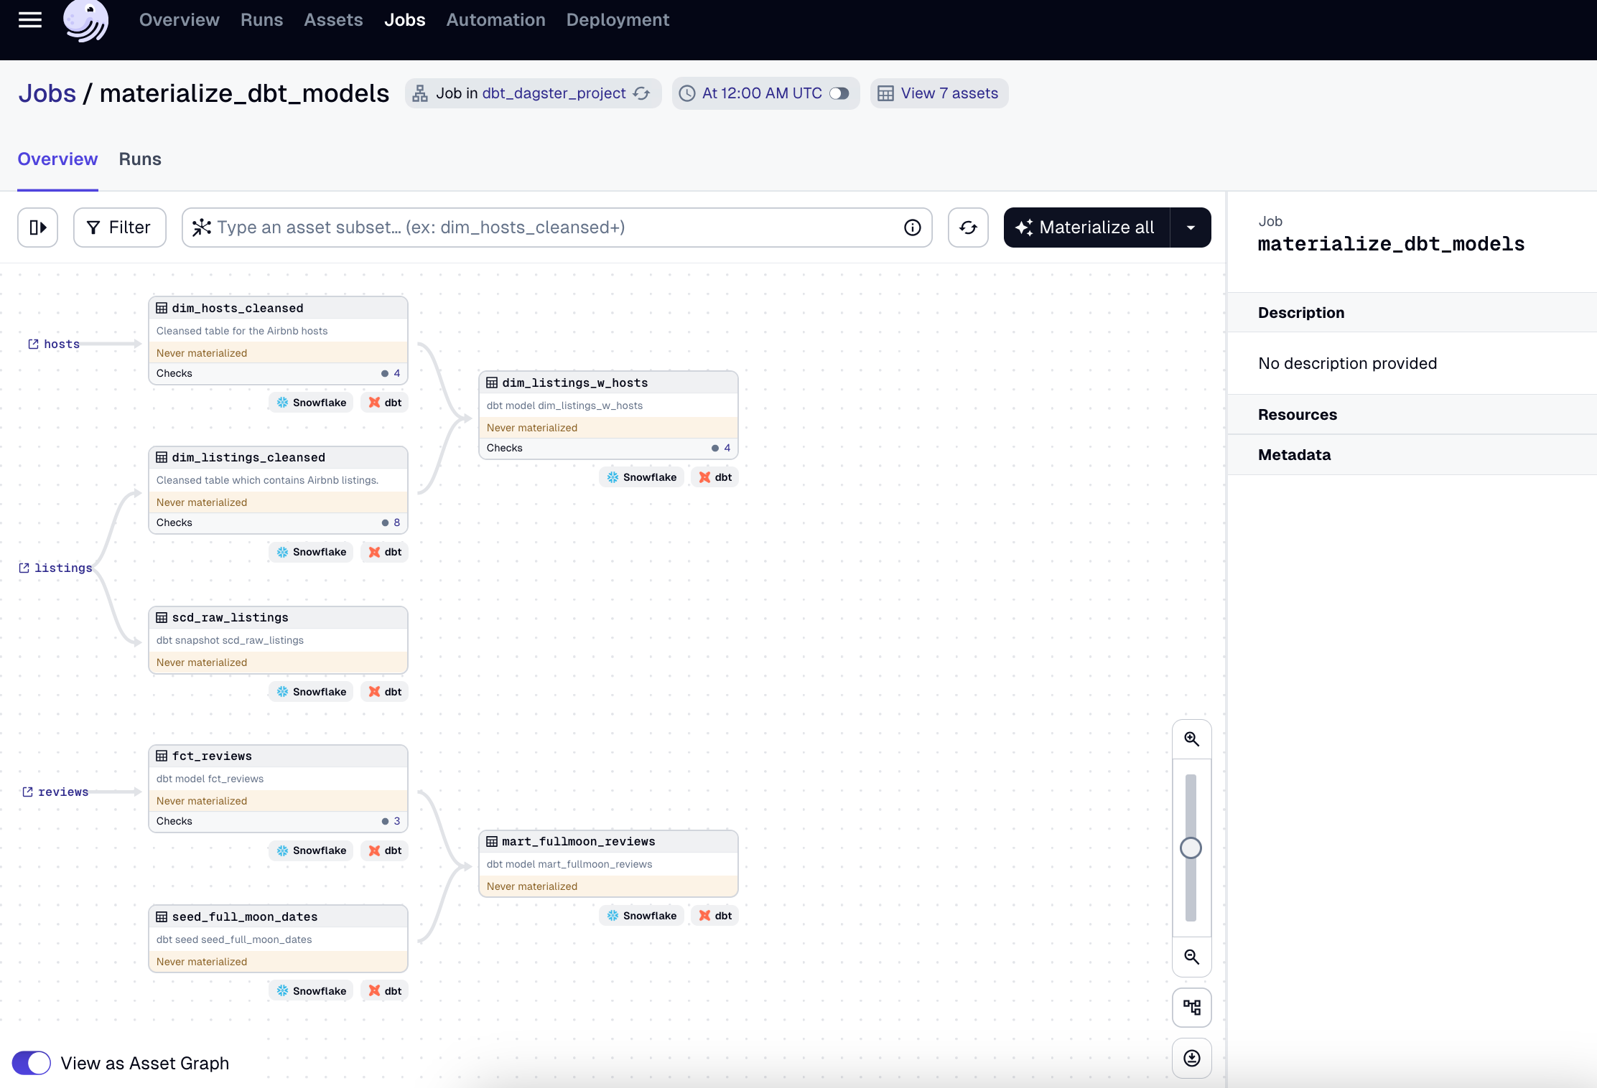Open the hamburger navigation menu

click(29, 20)
